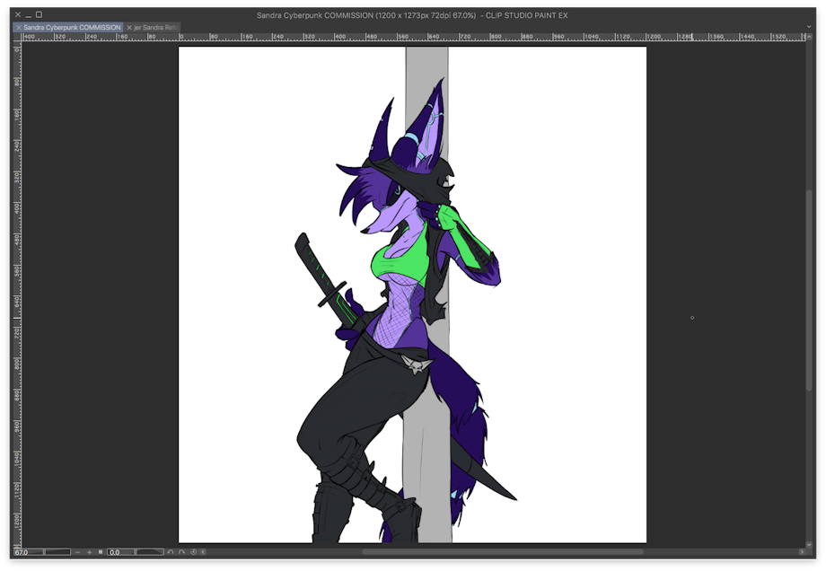Click the zoom out minus icon
This screenshot has height=571, width=826.
tap(78, 552)
